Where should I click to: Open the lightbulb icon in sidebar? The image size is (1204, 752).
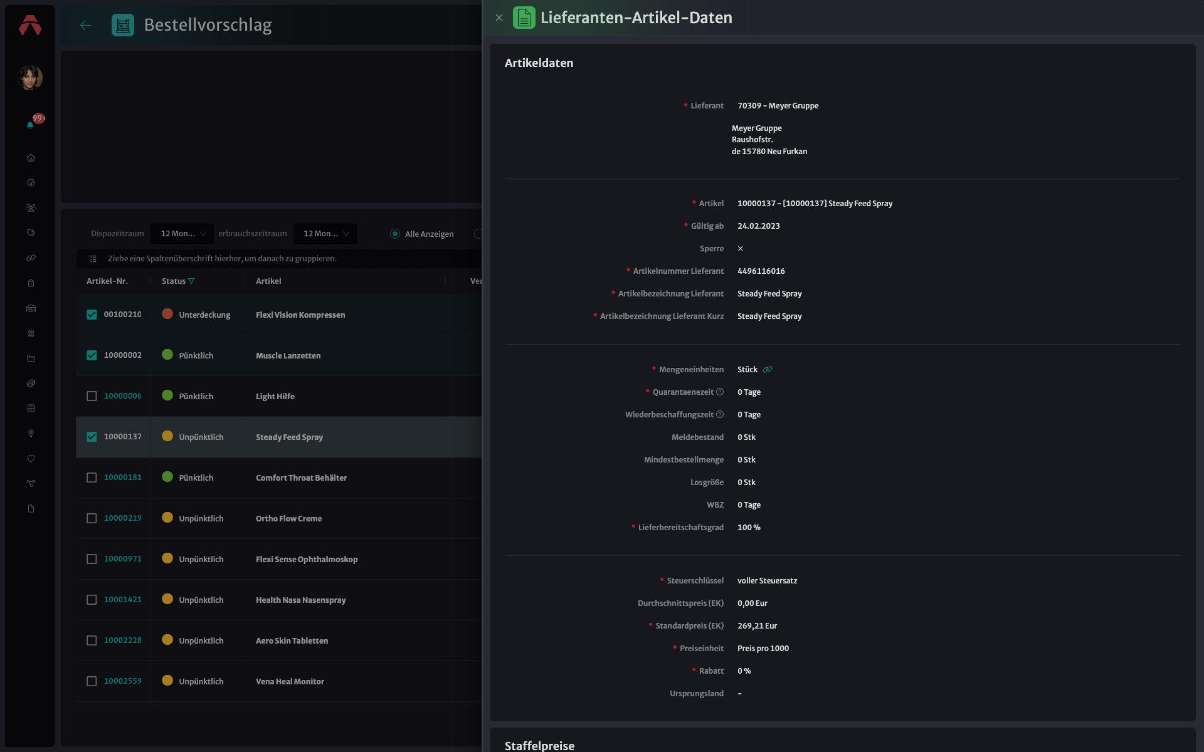pos(31,434)
